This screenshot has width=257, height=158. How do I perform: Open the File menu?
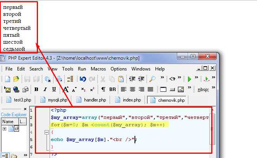(x=9, y=69)
